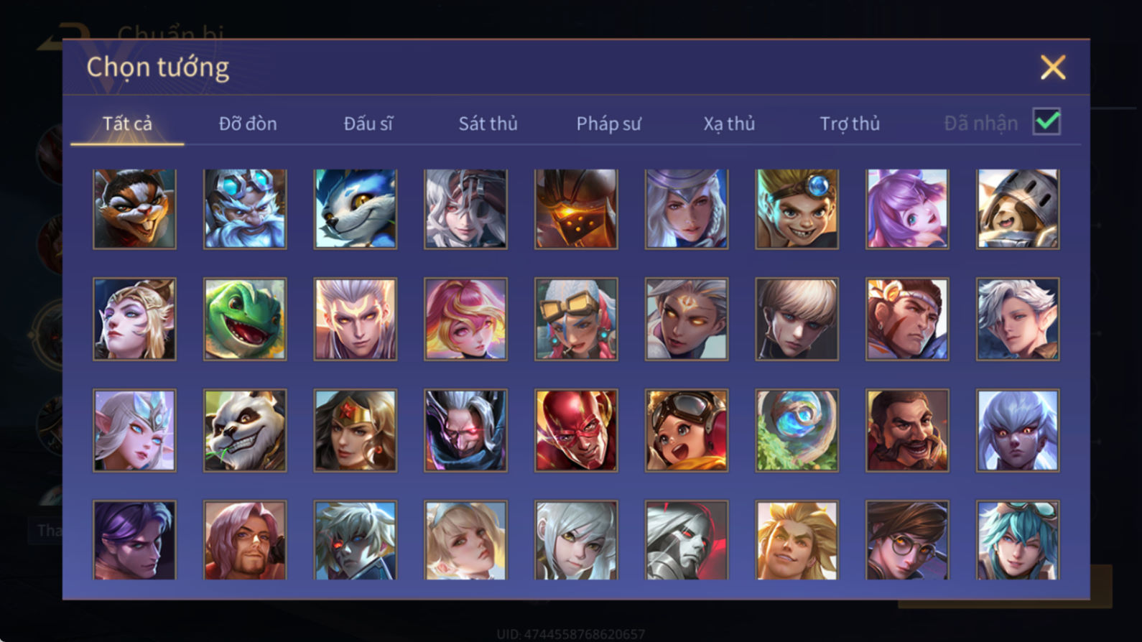Screen dimensions: 1142x642
Task: Pick the armored bear with helmet hero
Action: (1018, 209)
